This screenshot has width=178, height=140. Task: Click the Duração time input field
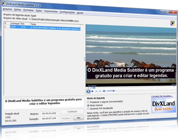point(49,118)
